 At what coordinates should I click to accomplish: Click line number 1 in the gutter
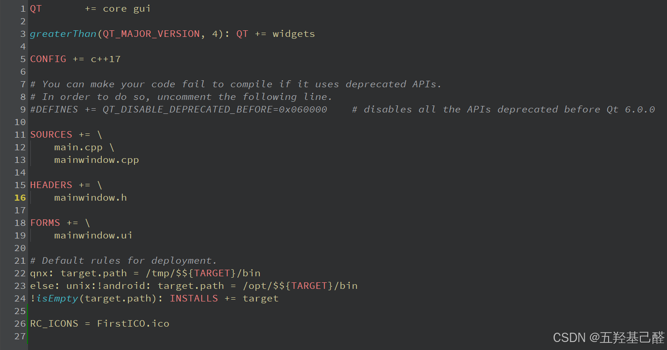(x=23, y=9)
